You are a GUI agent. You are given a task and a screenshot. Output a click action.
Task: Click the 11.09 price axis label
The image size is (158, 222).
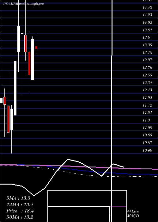point(147,128)
